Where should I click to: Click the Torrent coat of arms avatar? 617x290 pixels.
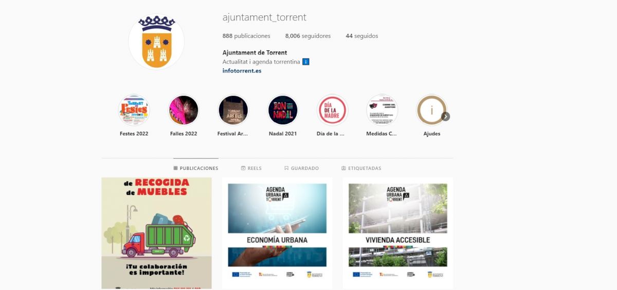pyautogui.click(x=156, y=42)
